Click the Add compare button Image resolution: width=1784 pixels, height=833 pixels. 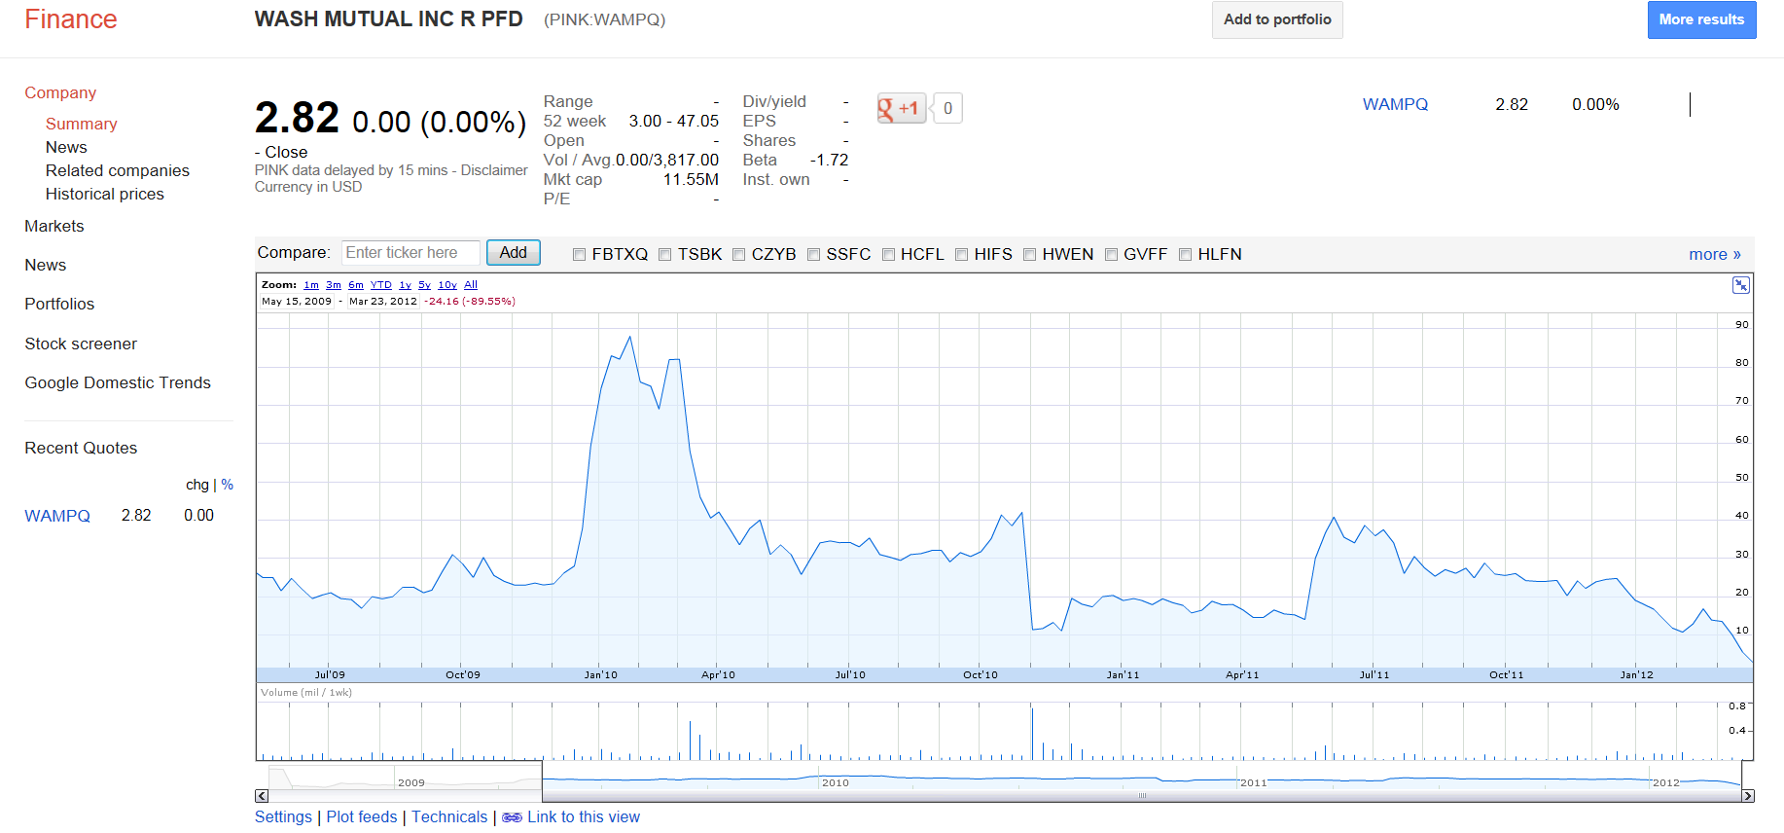pos(513,253)
